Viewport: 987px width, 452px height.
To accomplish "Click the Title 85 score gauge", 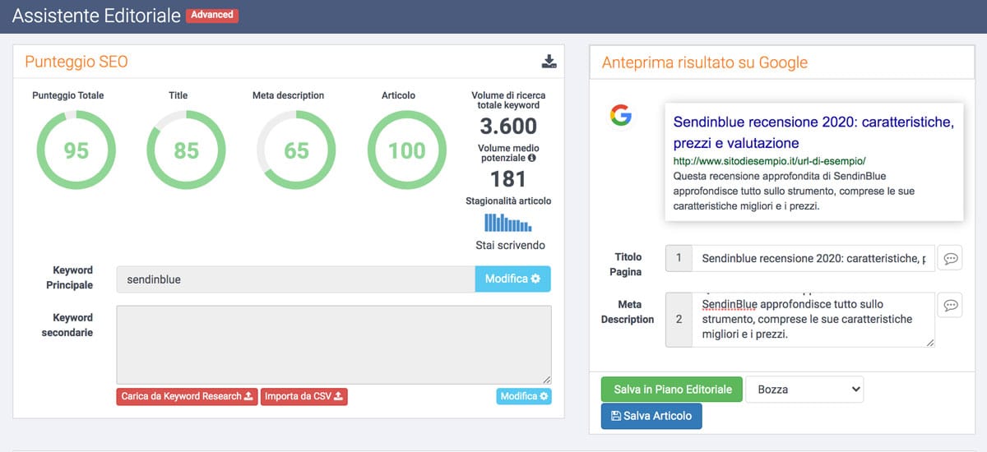I will pos(186,150).
